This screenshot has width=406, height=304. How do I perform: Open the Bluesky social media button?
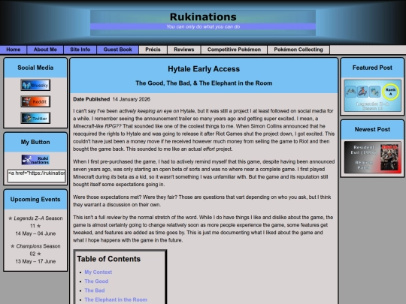tap(35, 85)
